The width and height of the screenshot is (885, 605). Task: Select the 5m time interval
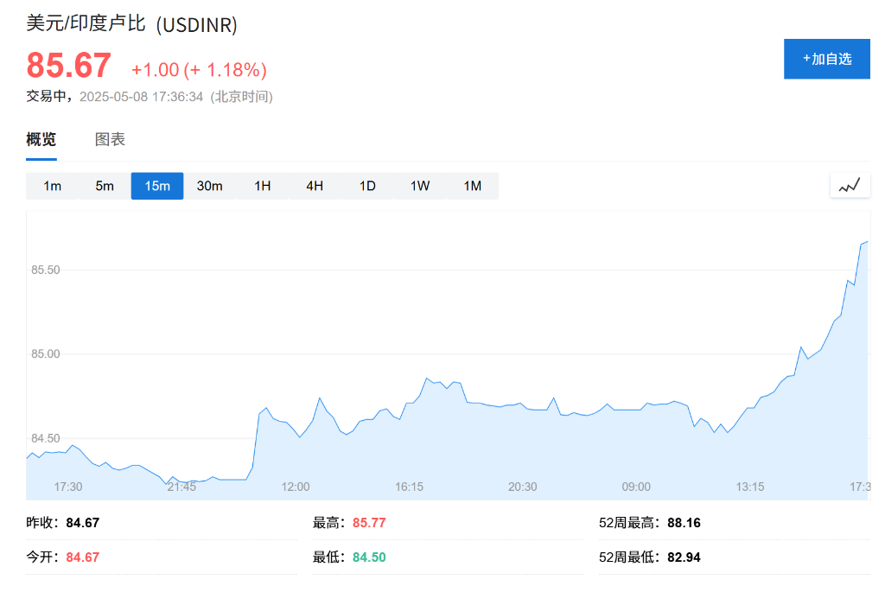pyautogui.click(x=105, y=186)
